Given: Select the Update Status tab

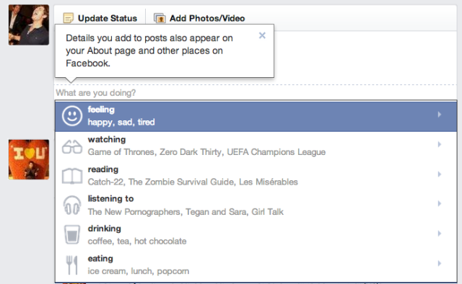Looking at the screenshot, I should tap(100, 18).
